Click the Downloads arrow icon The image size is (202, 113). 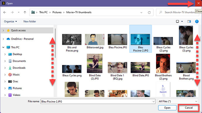tap(10, 68)
